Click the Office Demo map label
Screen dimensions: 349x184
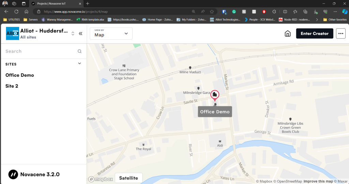coord(215,112)
